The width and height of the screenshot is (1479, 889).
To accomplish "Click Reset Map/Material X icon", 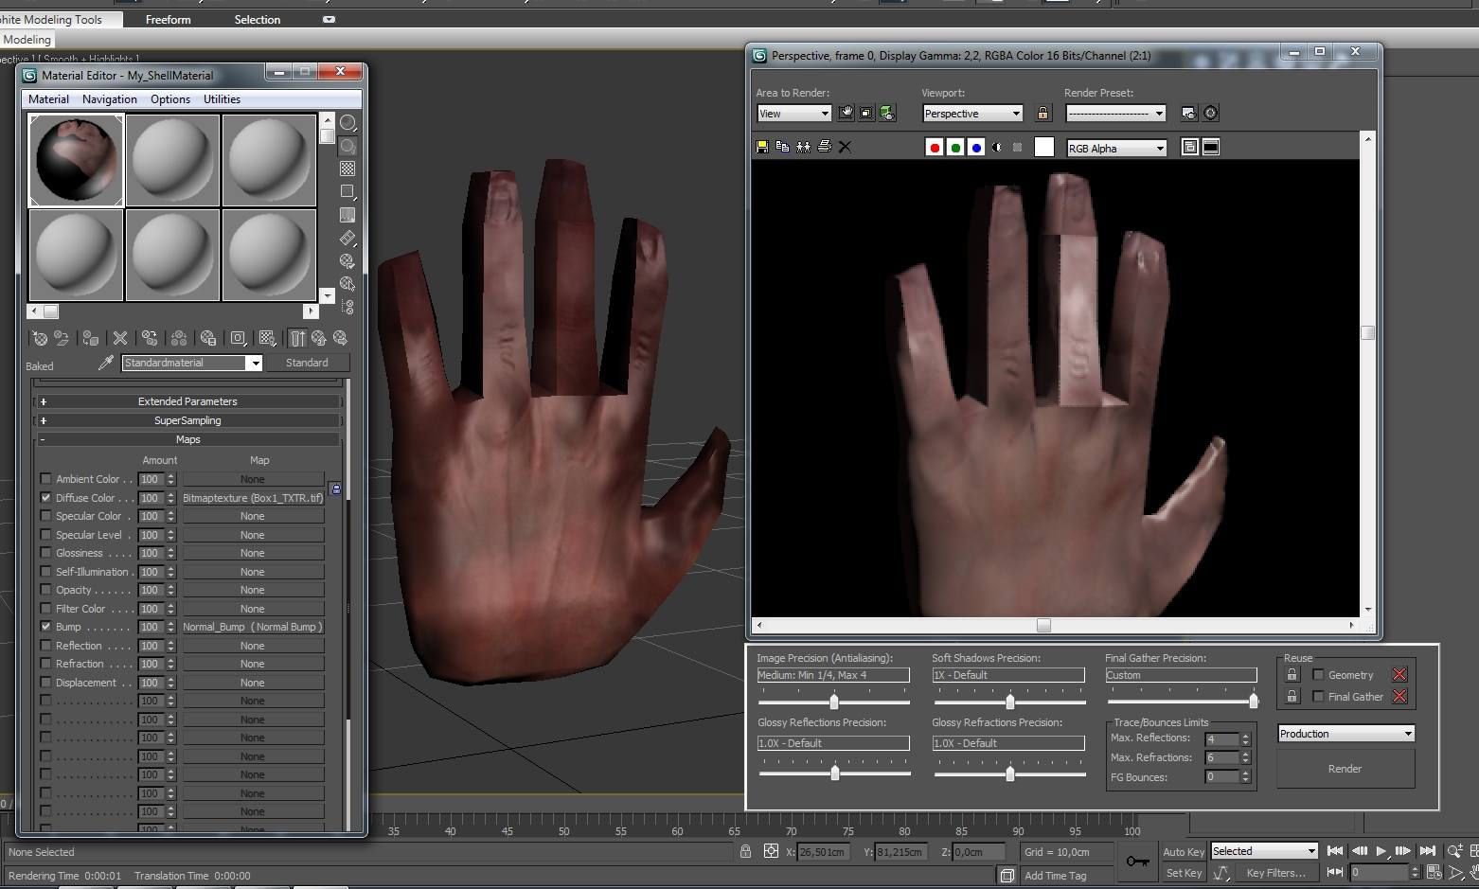I will [120, 338].
